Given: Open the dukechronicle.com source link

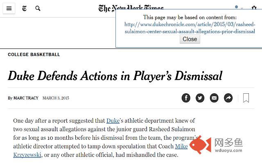Looking at the screenshot, I should (x=190, y=28).
